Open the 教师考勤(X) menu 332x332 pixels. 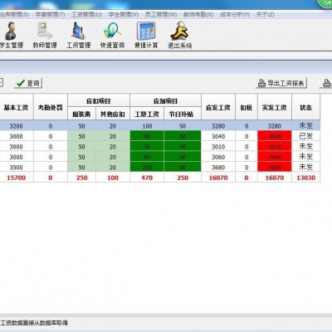coord(198,14)
